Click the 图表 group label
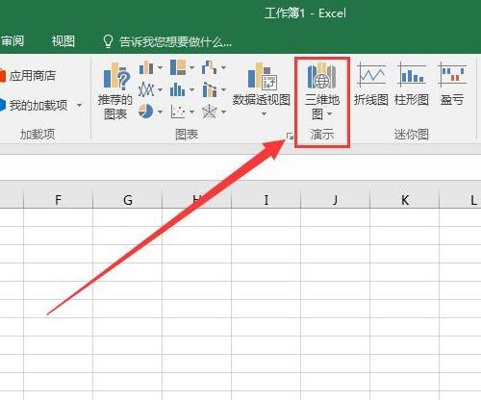This screenshot has width=481, height=400. point(187,135)
